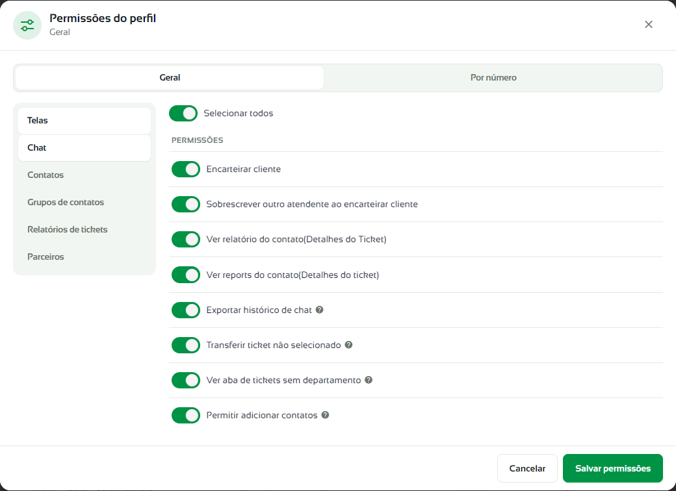
Task: Open help icon for Transferir ticket não selecionado
Action: [x=349, y=345]
